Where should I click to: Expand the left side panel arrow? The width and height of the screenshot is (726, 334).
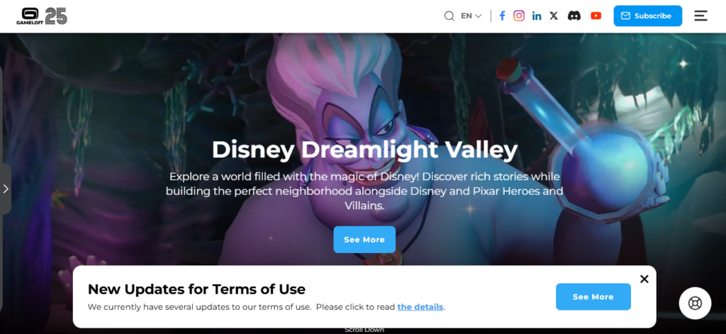pos(6,189)
